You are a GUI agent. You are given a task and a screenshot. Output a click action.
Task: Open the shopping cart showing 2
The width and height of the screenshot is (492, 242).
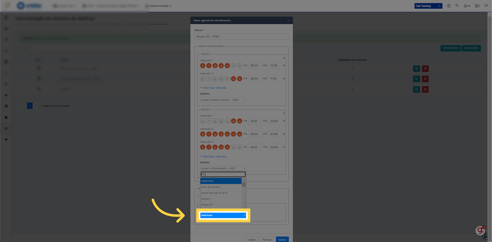coord(477,6)
